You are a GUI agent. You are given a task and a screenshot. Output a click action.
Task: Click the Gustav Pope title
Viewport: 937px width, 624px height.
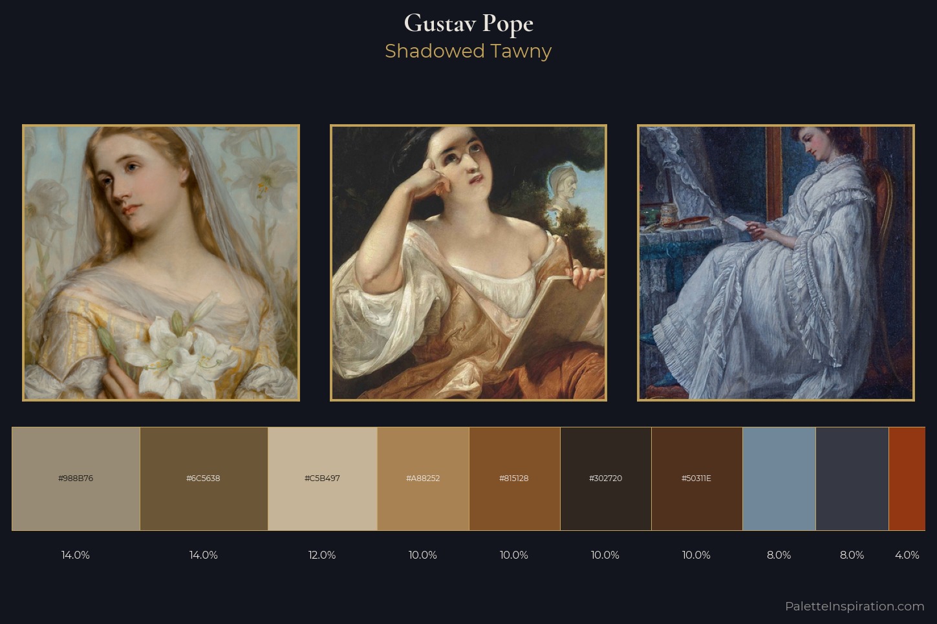coord(468,24)
